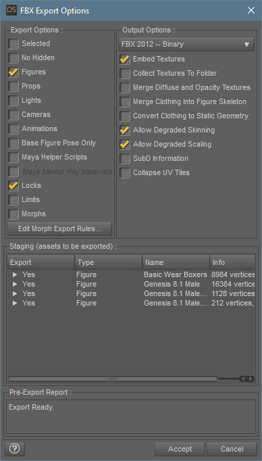The width and height of the screenshot is (262, 461).
Task: Enable the Cameras checkbox
Action: click(14, 115)
